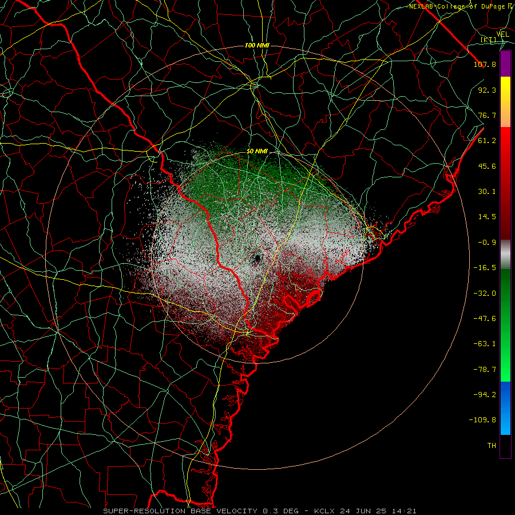Click the 100 NMI range ring label
This screenshot has width=515, height=515.
257,45
